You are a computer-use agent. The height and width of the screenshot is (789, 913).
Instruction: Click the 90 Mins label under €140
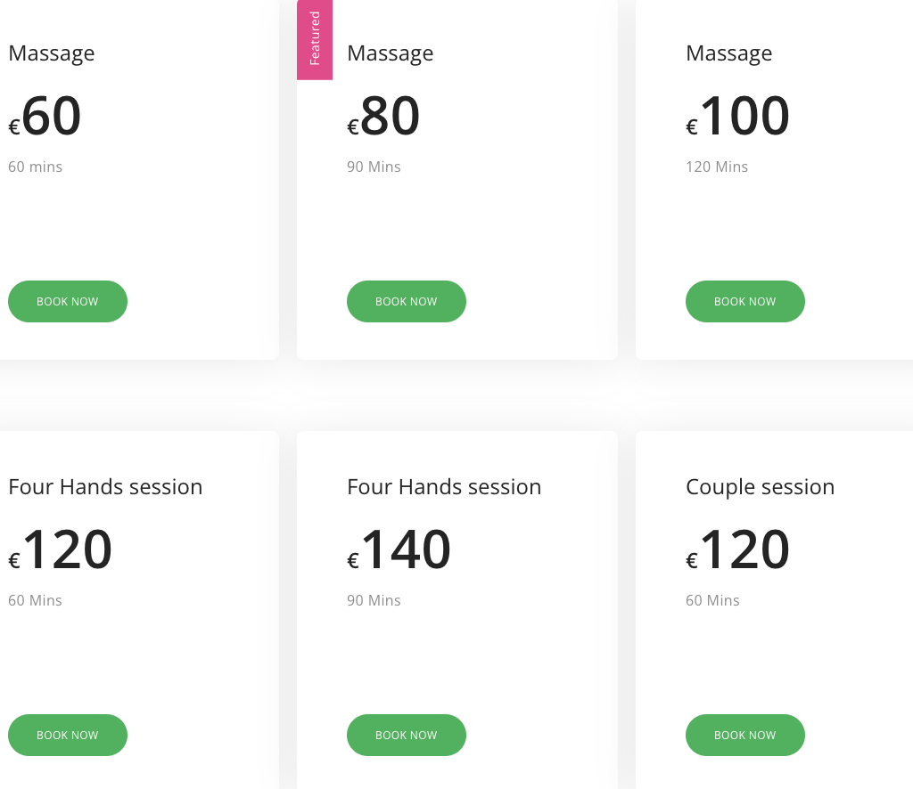coord(374,600)
